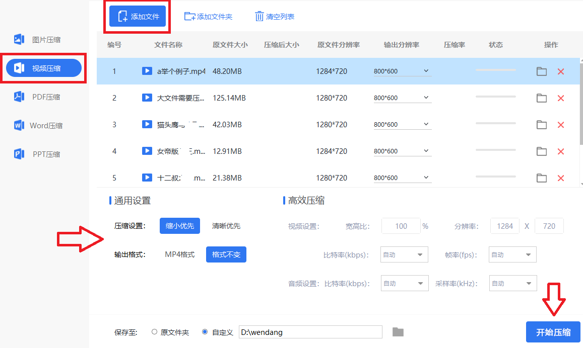Click play icon of a举个例子.mp4

coord(147,71)
